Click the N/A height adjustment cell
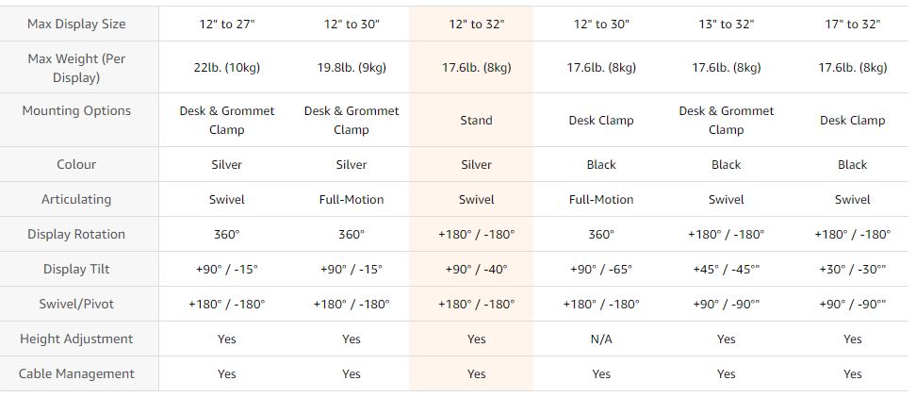 click(601, 339)
